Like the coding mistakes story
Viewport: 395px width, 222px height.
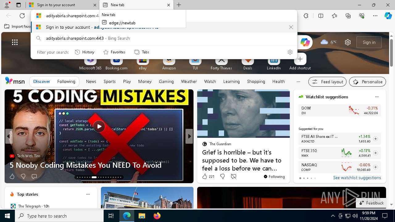point(12,176)
